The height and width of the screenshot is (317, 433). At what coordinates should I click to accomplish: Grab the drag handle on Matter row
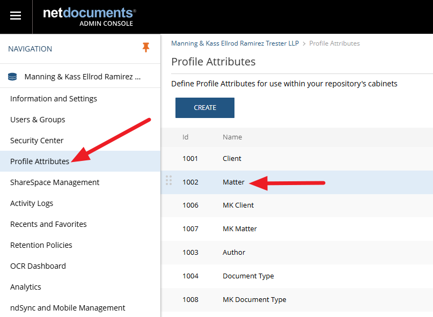click(168, 180)
